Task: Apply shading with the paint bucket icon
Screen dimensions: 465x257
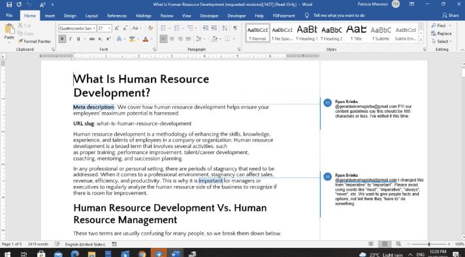Action: (x=214, y=38)
